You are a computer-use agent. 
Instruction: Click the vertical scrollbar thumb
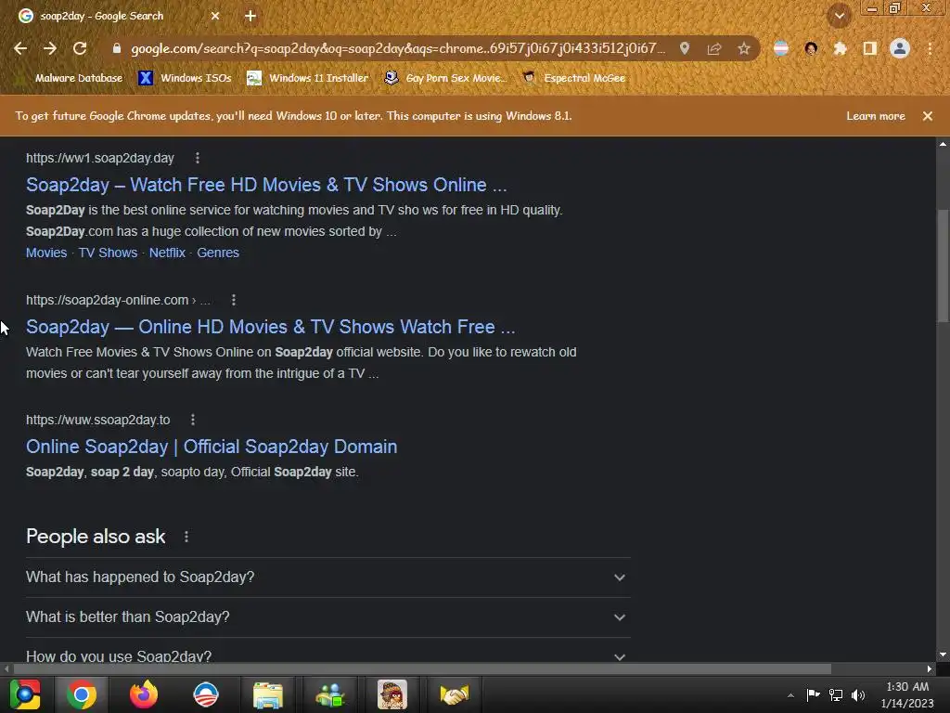point(943,266)
